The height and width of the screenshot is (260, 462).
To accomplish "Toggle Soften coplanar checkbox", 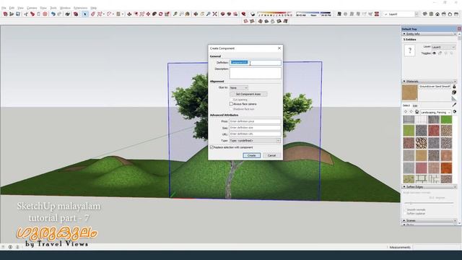I will [x=406, y=213].
